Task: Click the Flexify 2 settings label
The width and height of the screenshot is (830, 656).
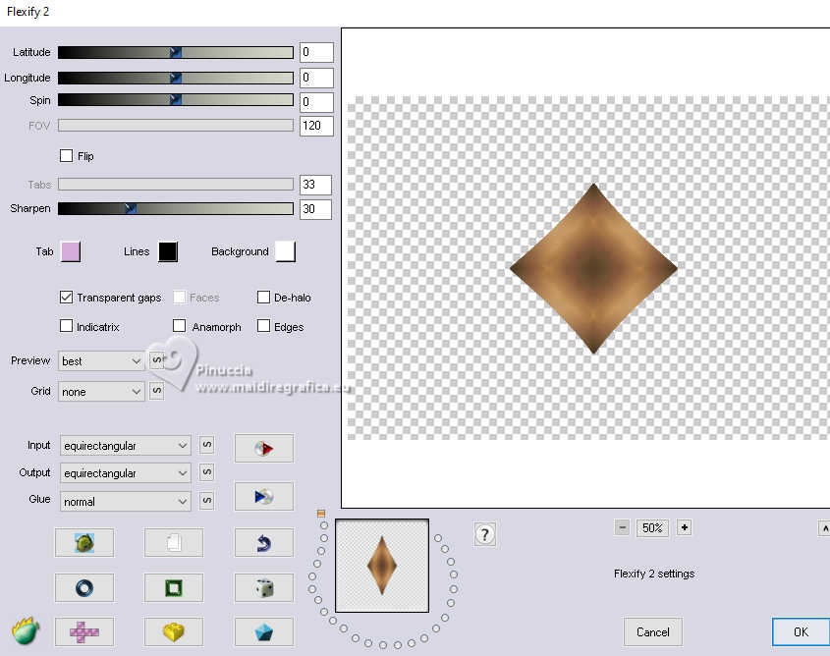Action: pyautogui.click(x=654, y=574)
